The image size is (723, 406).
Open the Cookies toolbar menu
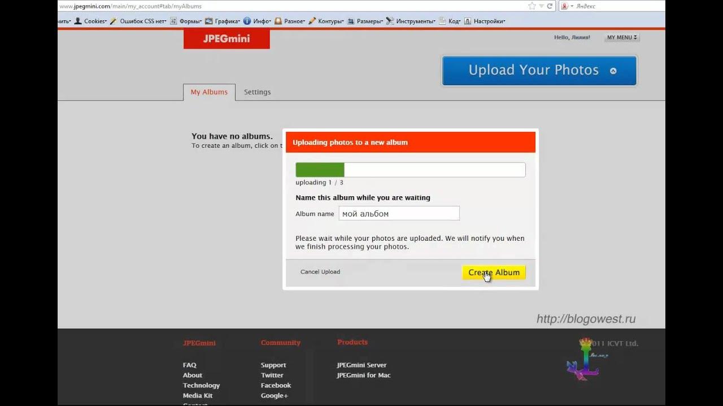pos(90,21)
